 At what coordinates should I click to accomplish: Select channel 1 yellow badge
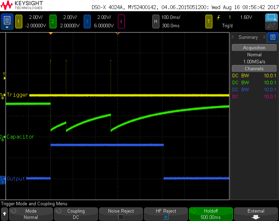click(19, 21)
